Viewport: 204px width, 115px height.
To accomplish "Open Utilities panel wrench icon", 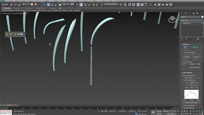I will click(201, 13).
